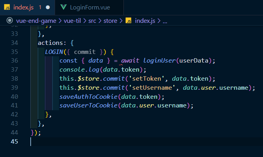Click line number 34 in gutter
Viewport: 263px width, 157px height.
tap(15, 43)
